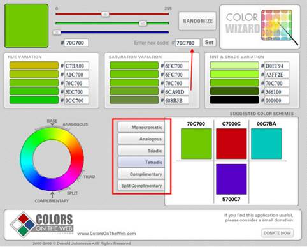The image size is (307, 247).
Task: Pick the C7BA00 hue variation swatch
Action: pos(34,65)
